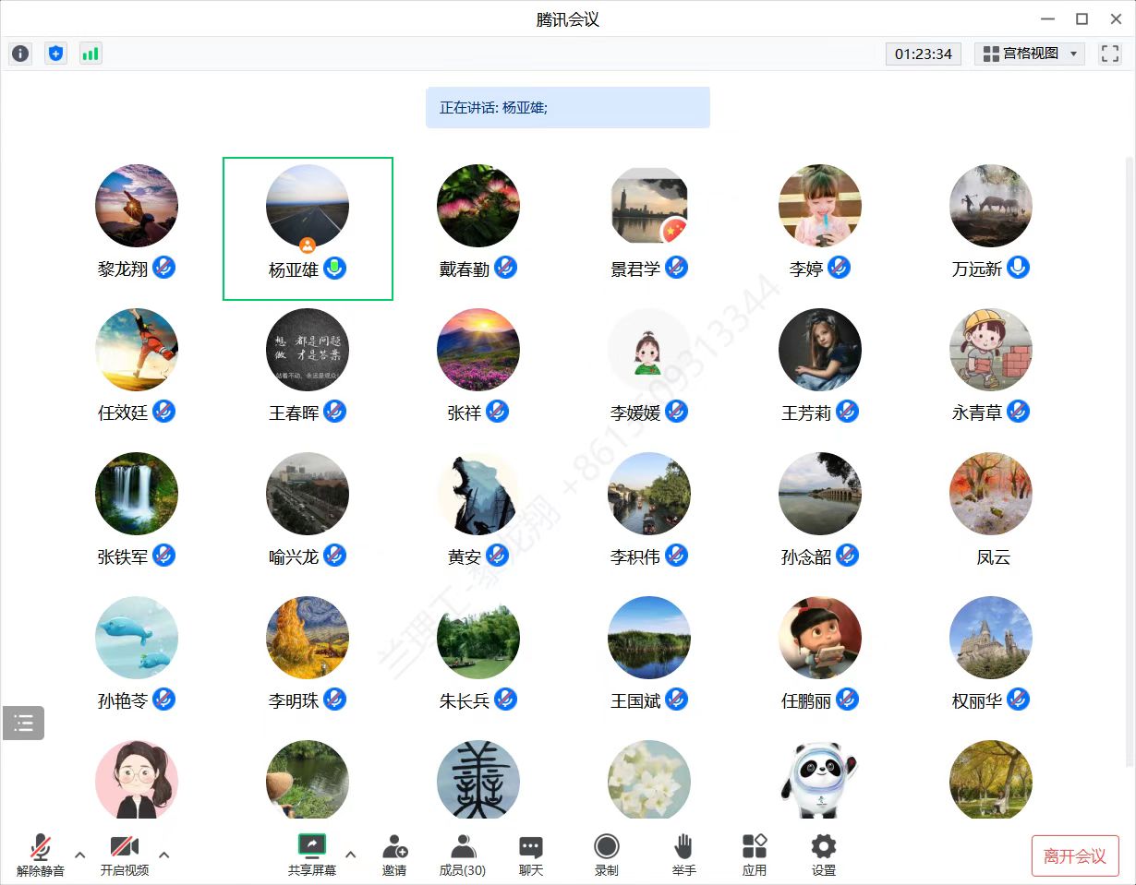Click the blue security shield icon
This screenshot has height=885, width=1136.
click(56, 54)
